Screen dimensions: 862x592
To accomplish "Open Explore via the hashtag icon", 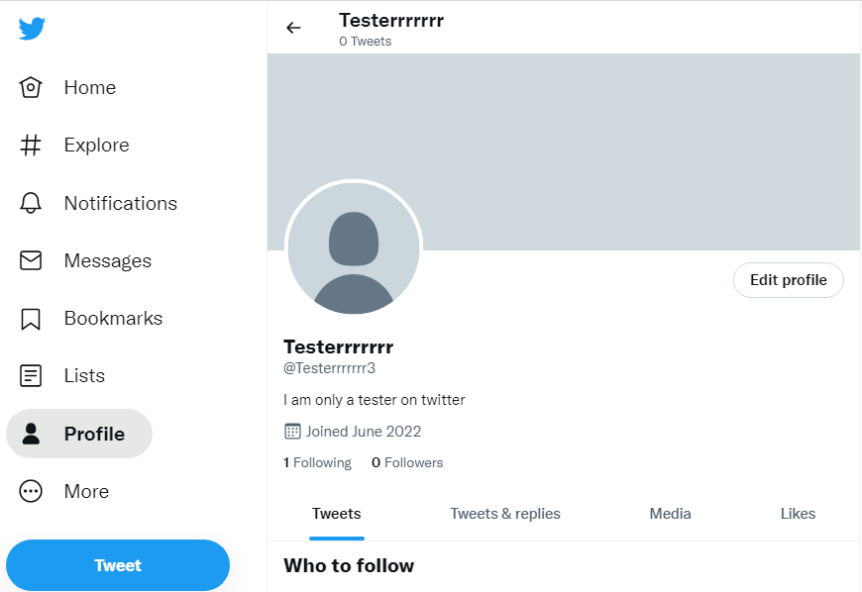I will point(32,146).
